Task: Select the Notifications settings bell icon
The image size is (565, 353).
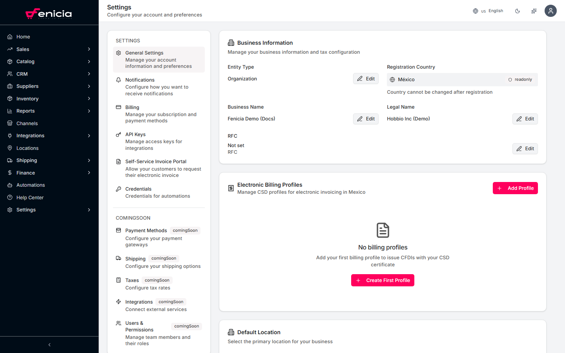Action: pos(118,80)
